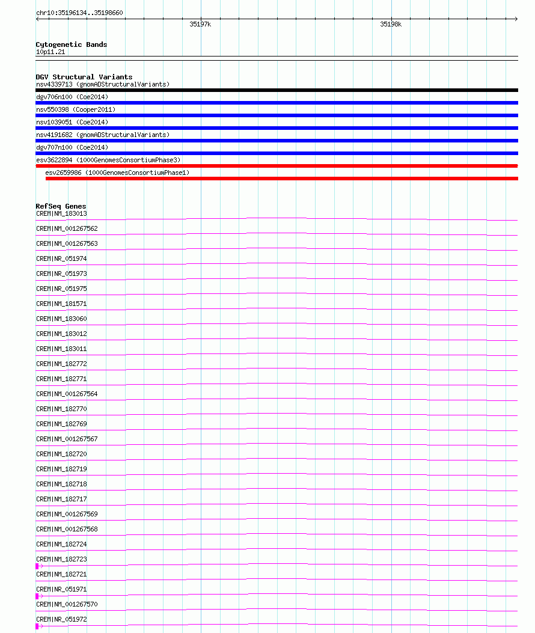This screenshot has height=633, width=535.
Task: Click the nsv4339713 gnomADStructuralVariants label
Action: click(x=103, y=84)
